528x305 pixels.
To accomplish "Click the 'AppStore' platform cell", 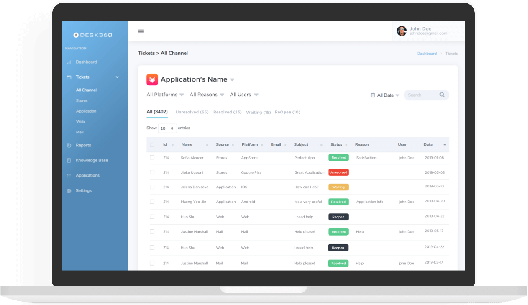I will pos(249,158).
